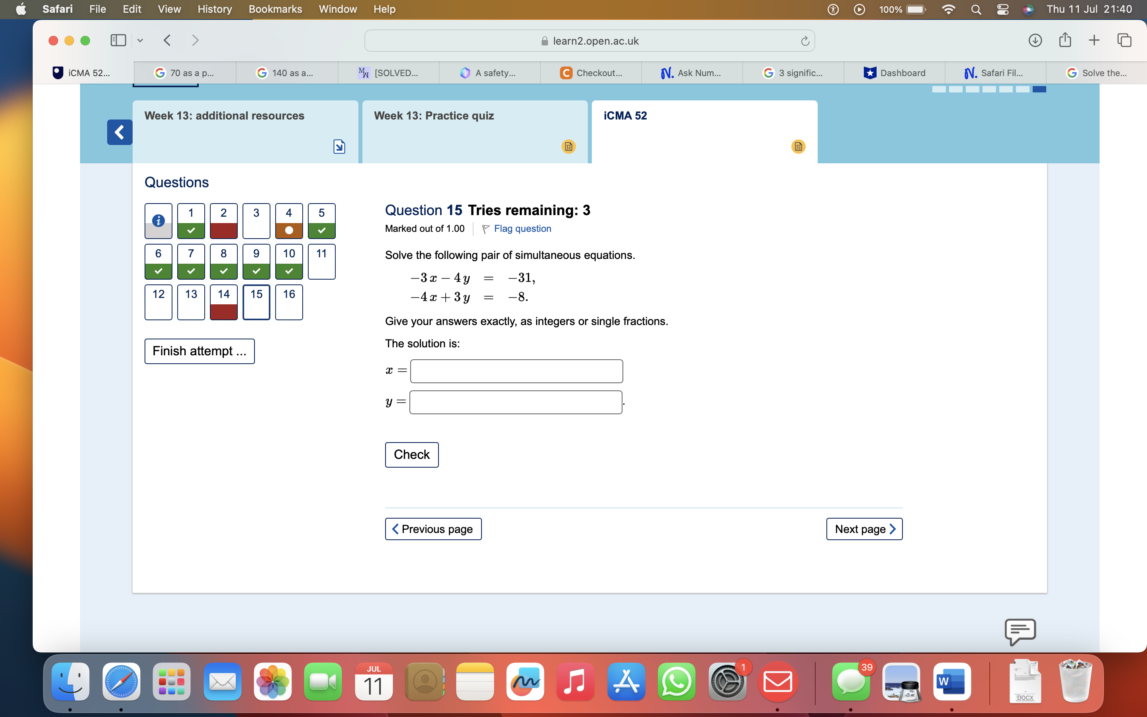Click the Share icon in toolbar

tap(1065, 40)
